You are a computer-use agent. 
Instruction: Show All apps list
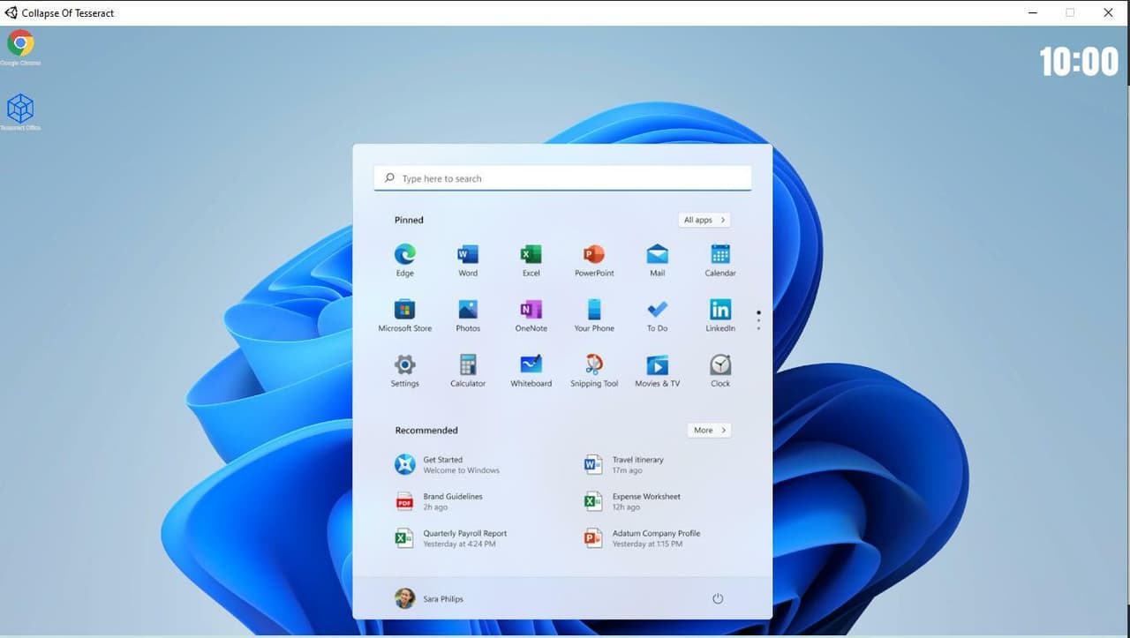704,220
